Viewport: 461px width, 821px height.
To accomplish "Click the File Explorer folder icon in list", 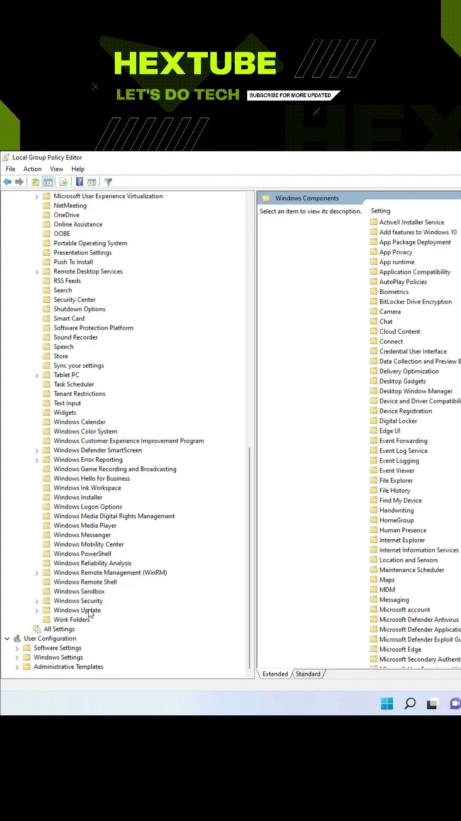I will tap(374, 480).
